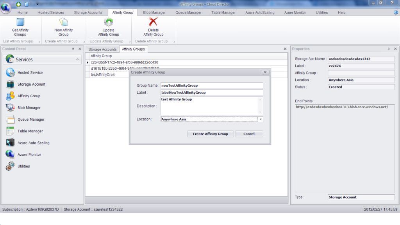
Task: Switch to the Hosted Services ribbon tab
Action: [51, 12]
